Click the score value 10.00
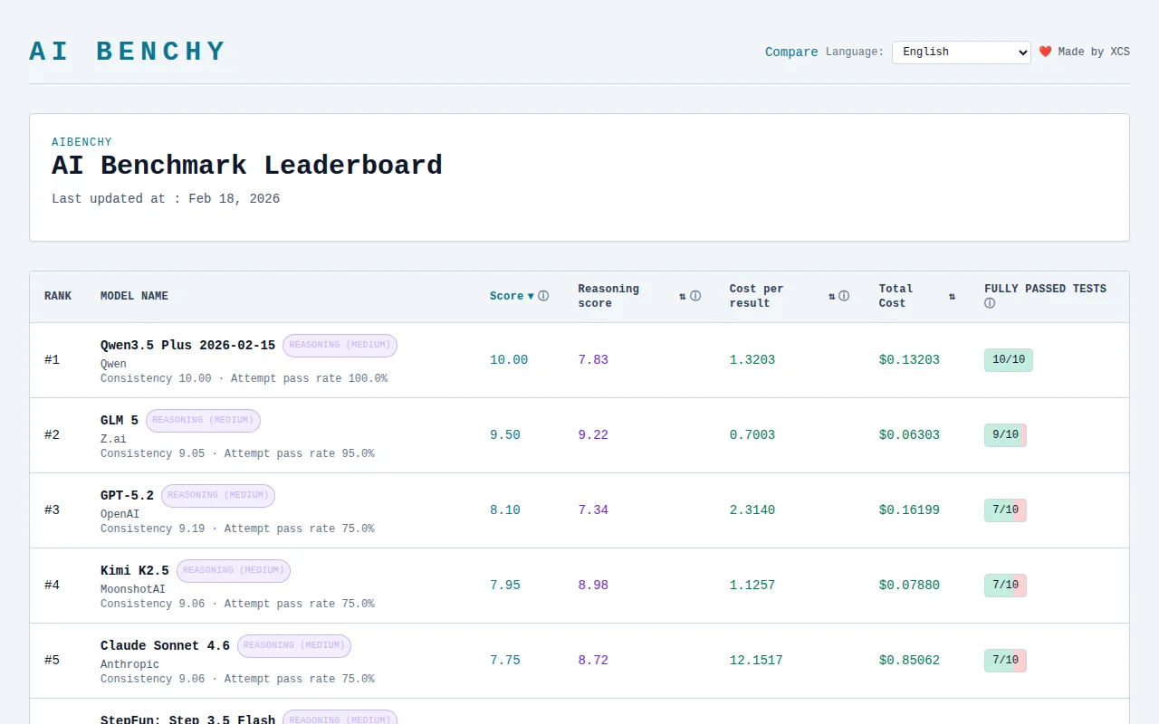1159x724 pixels. click(509, 360)
